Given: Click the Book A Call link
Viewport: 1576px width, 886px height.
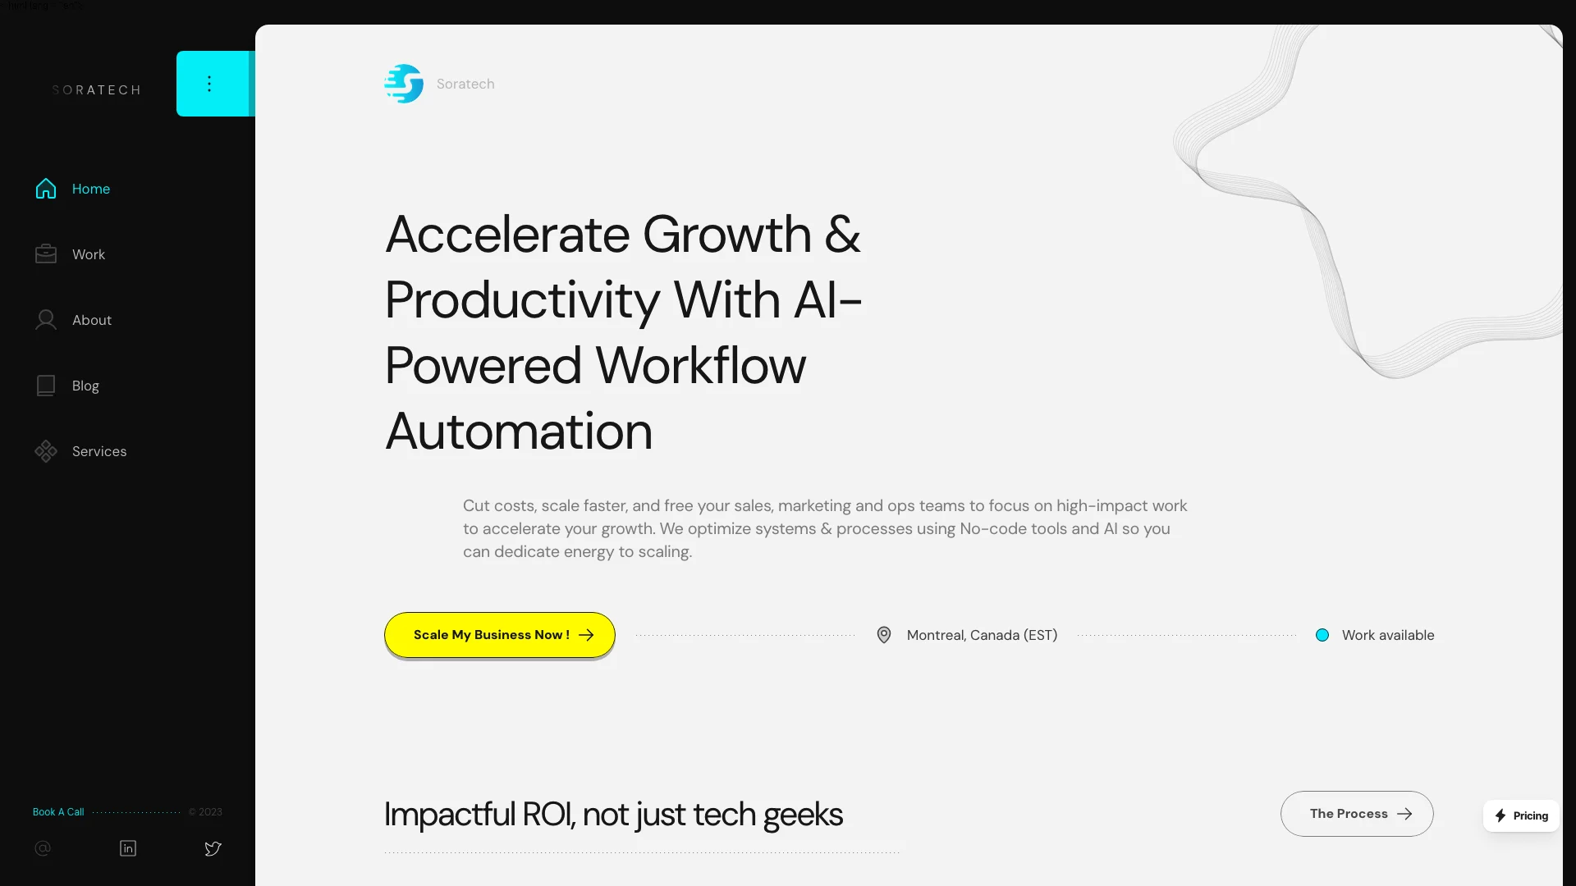Looking at the screenshot, I should point(58,811).
